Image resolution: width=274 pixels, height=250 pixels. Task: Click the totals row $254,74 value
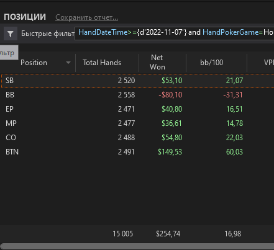(168, 234)
